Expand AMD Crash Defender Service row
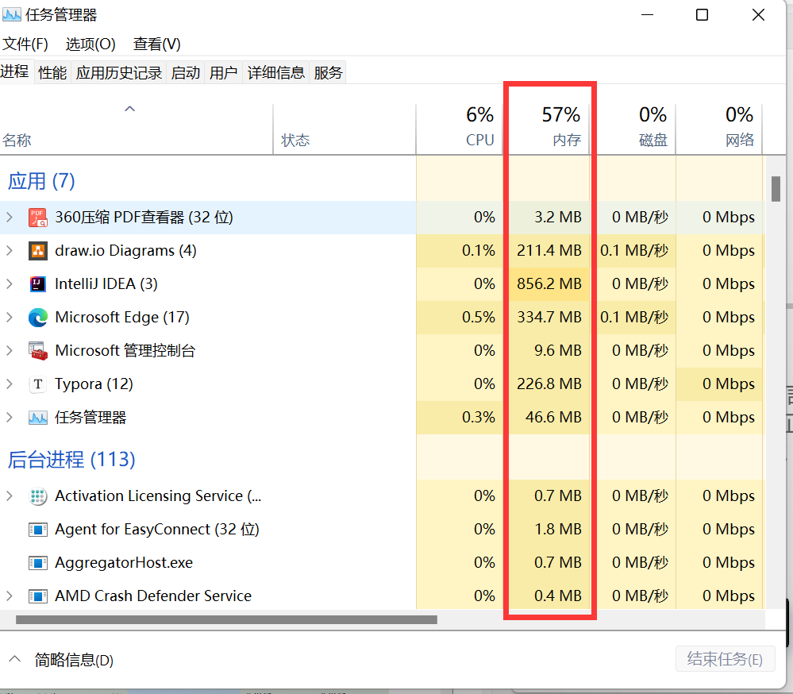The image size is (793, 694). click(x=9, y=596)
